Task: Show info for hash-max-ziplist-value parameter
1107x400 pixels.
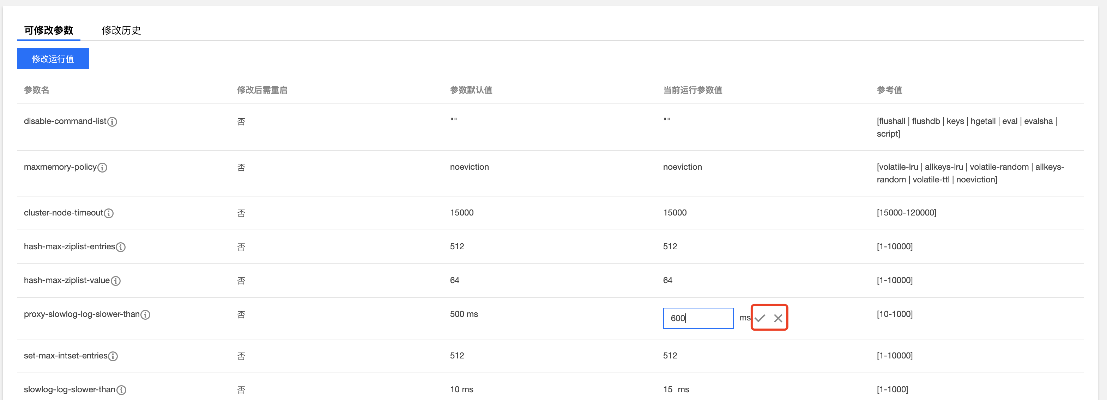Action: click(116, 281)
